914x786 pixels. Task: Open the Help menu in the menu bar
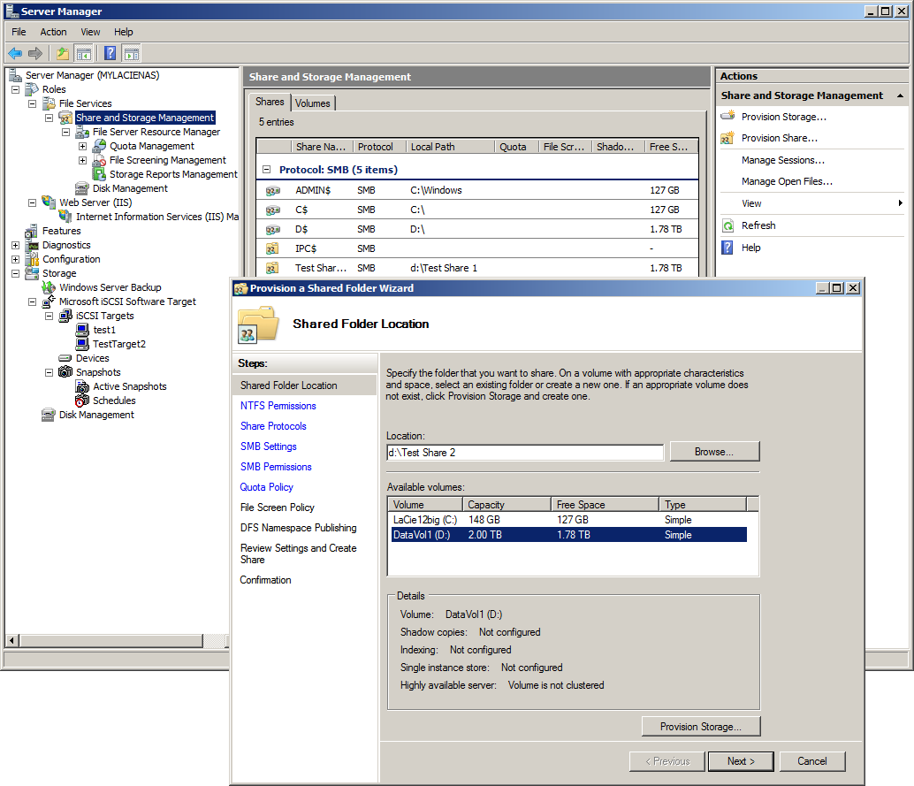(123, 32)
